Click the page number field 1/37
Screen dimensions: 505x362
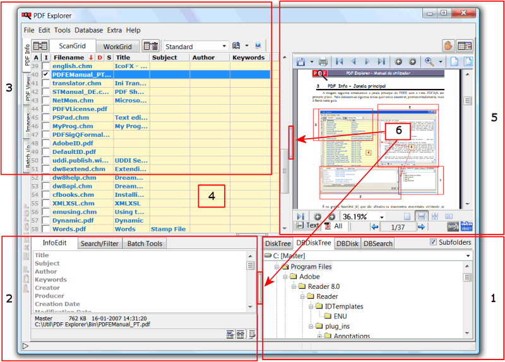click(398, 227)
